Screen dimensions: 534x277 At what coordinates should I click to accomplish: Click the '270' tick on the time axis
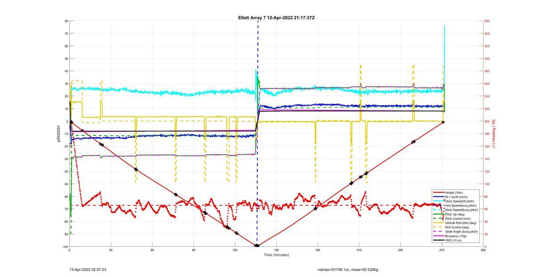click(x=442, y=250)
